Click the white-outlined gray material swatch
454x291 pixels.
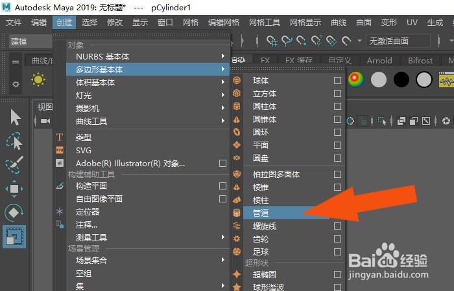tap(424, 80)
